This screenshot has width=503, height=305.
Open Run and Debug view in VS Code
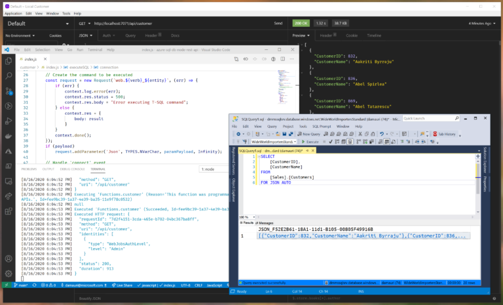(9, 121)
